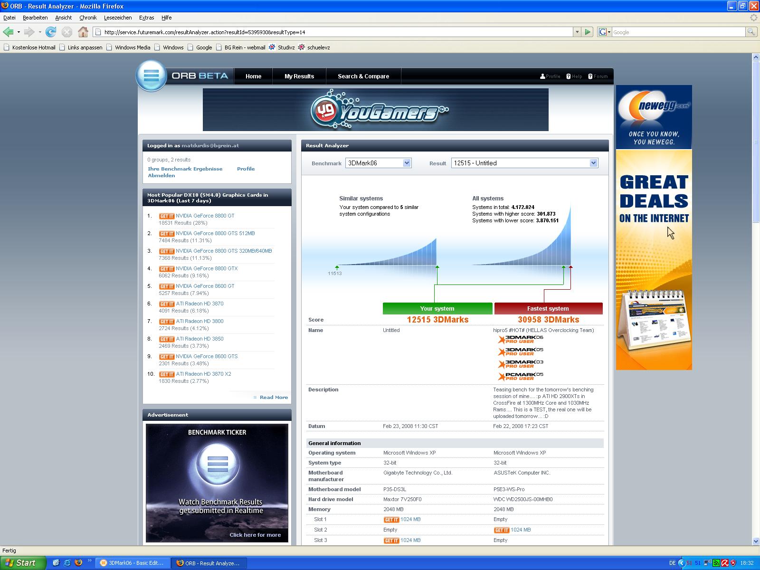Open the Bearbeiten menu

click(x=35, y=18)
